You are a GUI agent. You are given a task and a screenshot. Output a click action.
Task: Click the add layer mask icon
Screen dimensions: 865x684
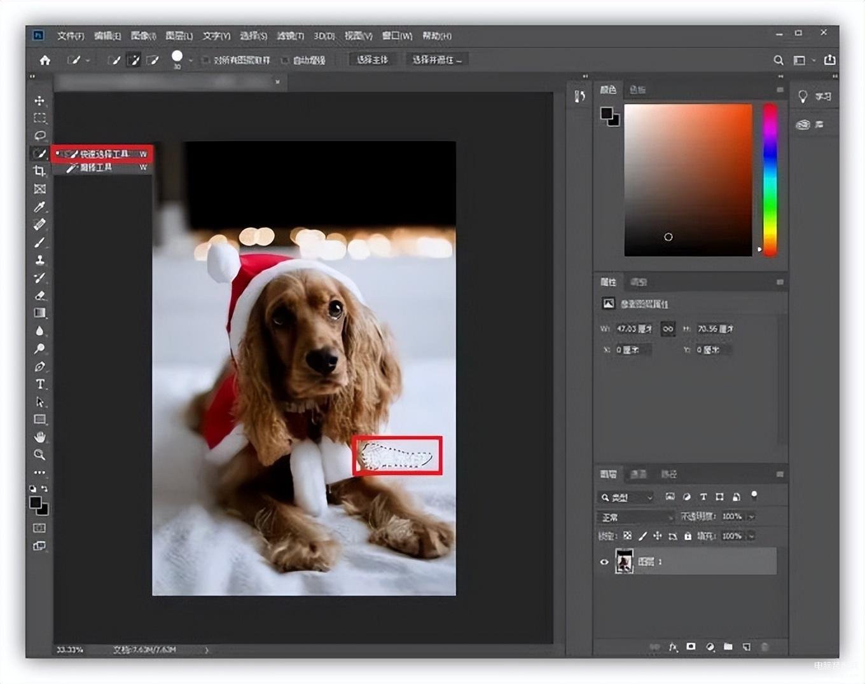691,646
